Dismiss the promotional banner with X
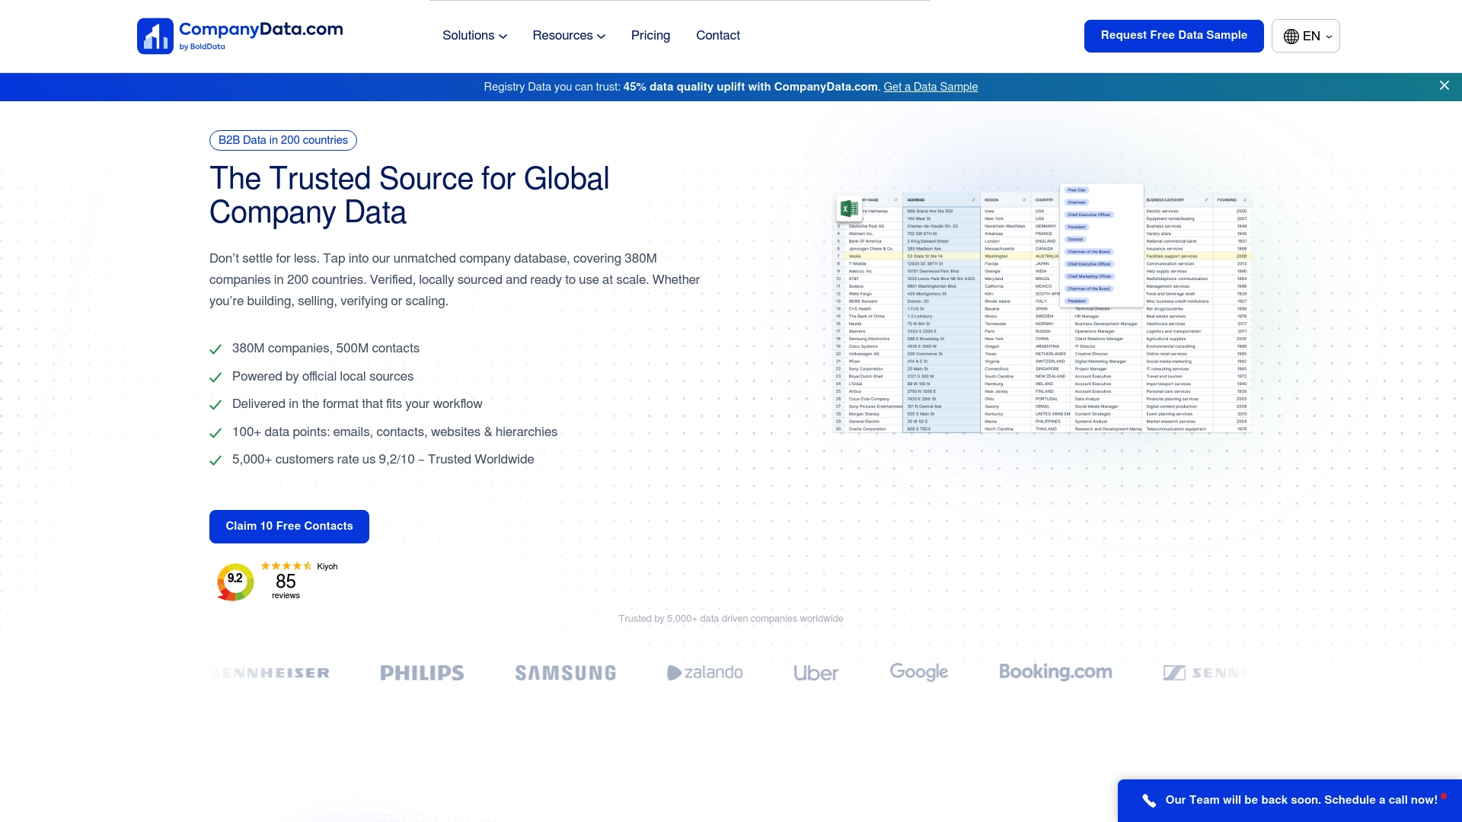1462x822 pixels. (x=1444, y=85)
